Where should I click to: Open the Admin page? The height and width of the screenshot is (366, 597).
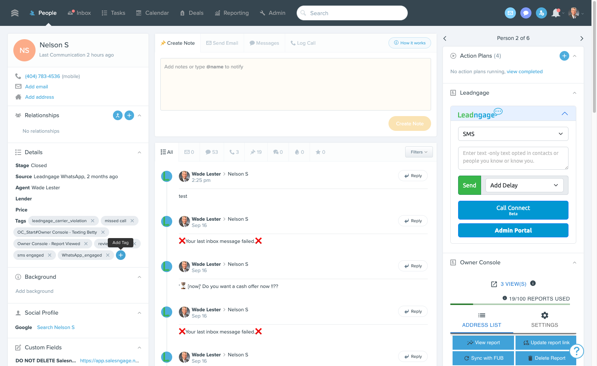(x=273, y=13)
